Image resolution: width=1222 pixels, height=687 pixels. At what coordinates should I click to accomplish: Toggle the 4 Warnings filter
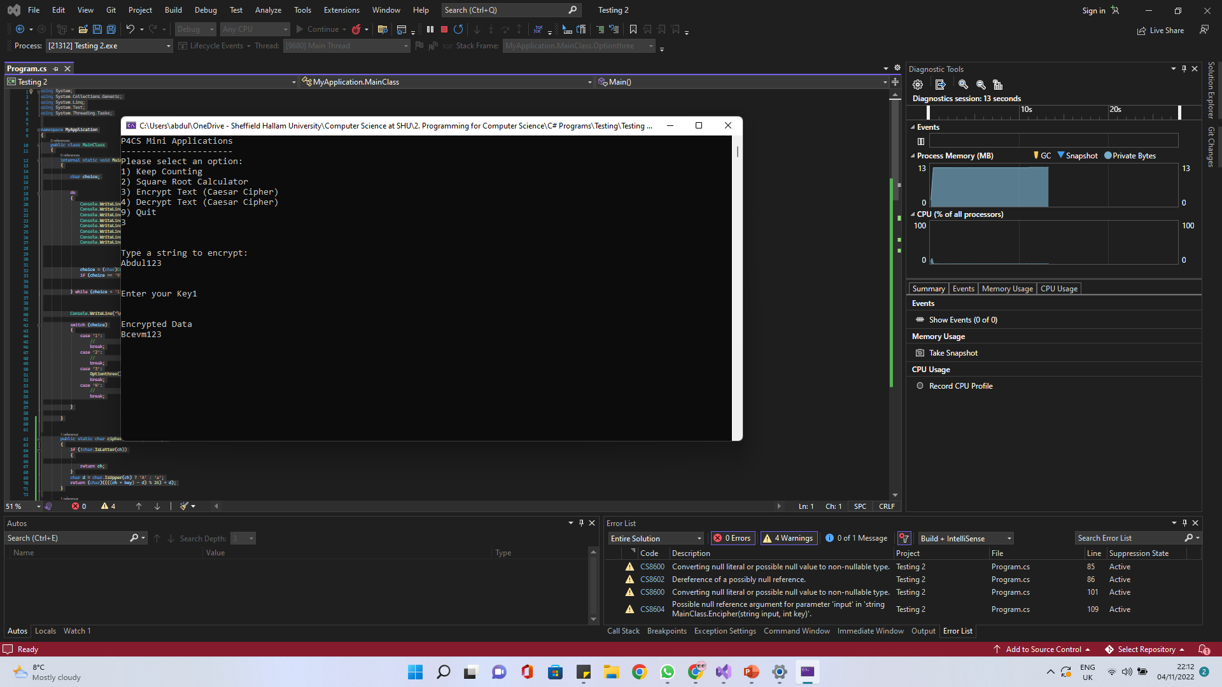pyautogui.click(x=788, y=538)
